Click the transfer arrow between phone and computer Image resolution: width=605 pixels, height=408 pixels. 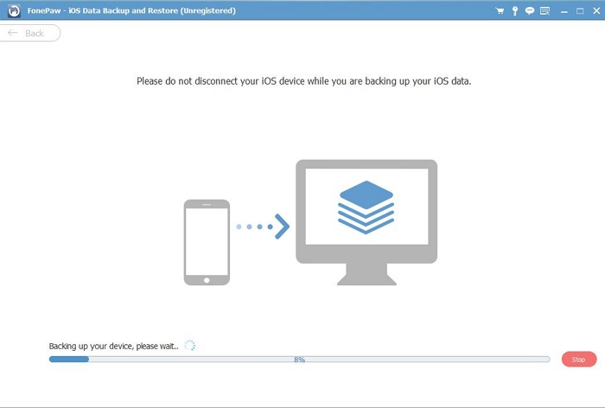[263, 226]
